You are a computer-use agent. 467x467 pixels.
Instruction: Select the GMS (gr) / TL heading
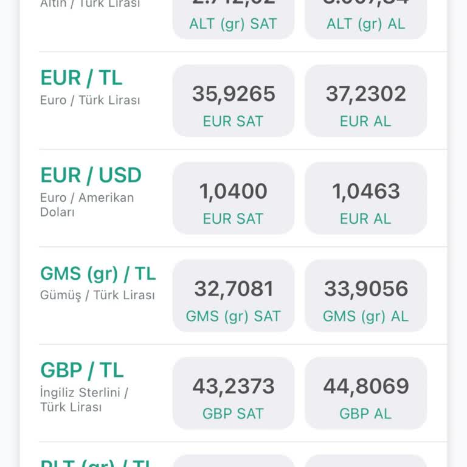[98, 274]
